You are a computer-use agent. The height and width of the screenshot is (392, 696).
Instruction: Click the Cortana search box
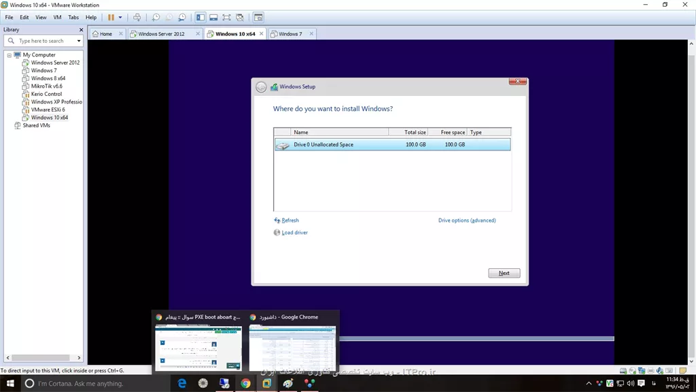[95, 383]
